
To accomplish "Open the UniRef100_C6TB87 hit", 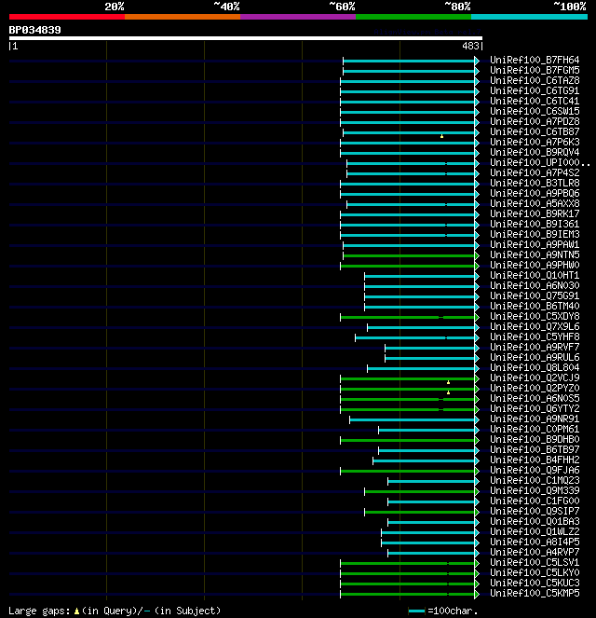I will pos(535,132).
